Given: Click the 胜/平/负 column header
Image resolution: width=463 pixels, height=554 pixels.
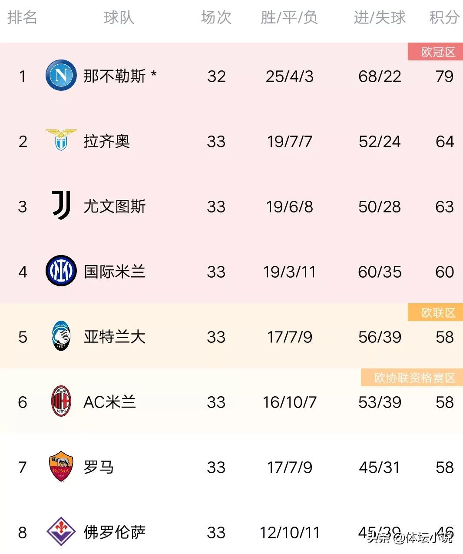Looking at the screenshot, I should [x=289, y=18].
